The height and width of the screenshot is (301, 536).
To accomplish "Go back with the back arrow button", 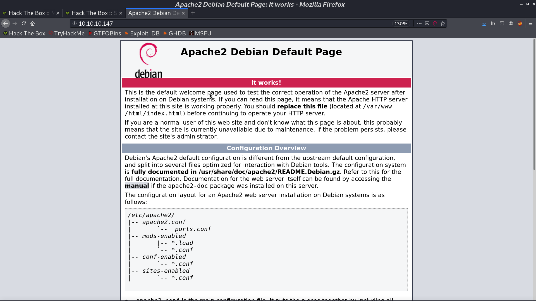I will (6, 24).
